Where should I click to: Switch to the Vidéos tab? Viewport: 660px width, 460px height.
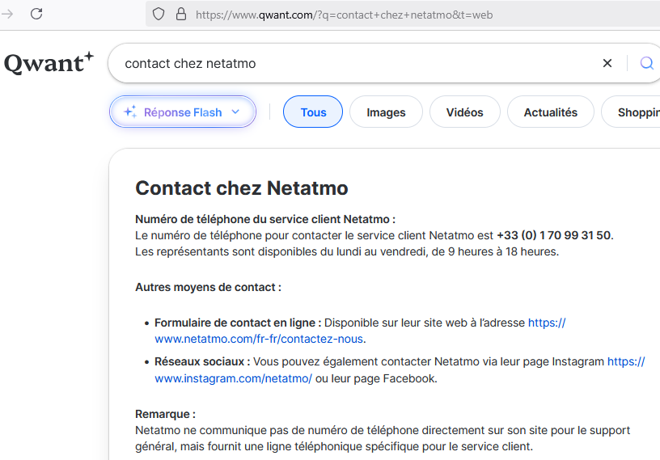pyautogui.click(x=465, y=112)
